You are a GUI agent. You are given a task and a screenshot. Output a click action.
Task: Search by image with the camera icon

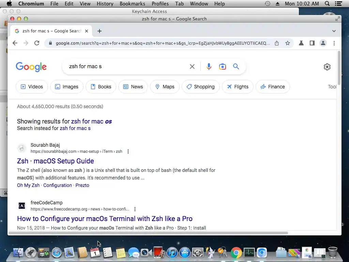pos(222,67)
